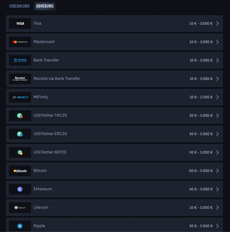Viewport: 230px width, 232px height.
Task: Click the Ethereum coin icon
Action: [x=20, y=189]
